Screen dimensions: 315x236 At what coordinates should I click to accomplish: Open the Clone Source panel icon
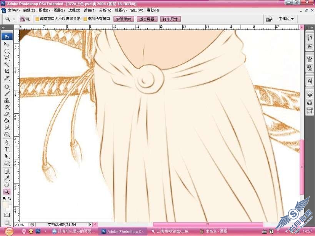point(310,68)
